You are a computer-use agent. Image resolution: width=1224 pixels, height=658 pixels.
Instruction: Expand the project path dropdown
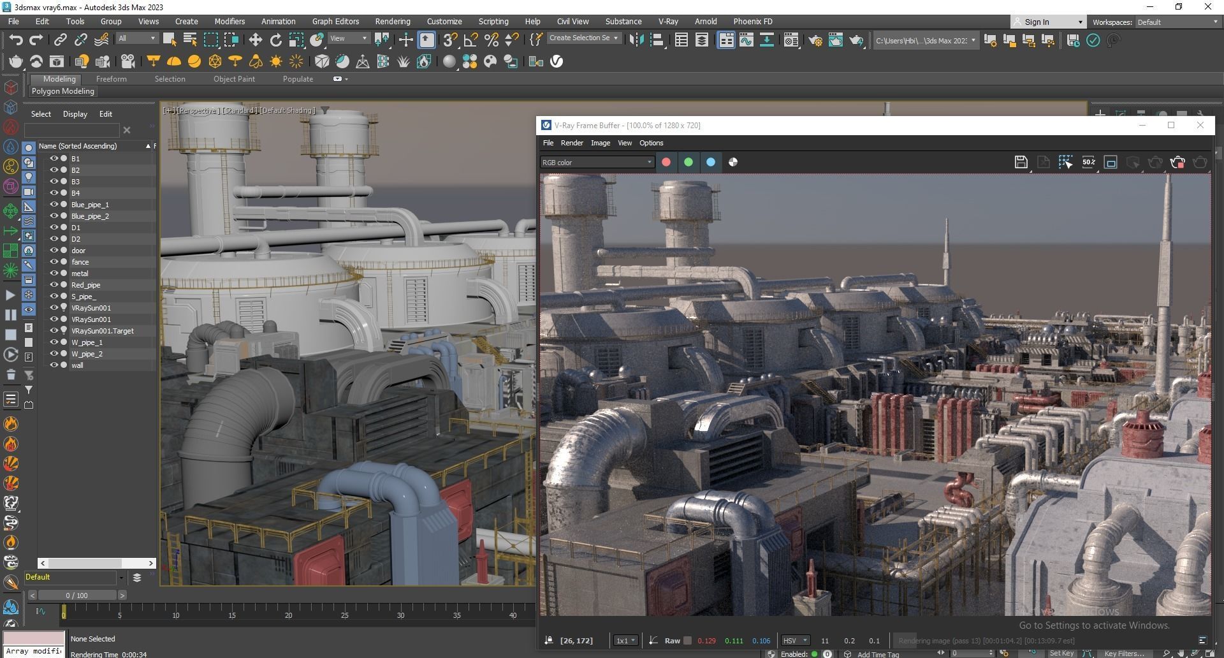pos(973,41)
